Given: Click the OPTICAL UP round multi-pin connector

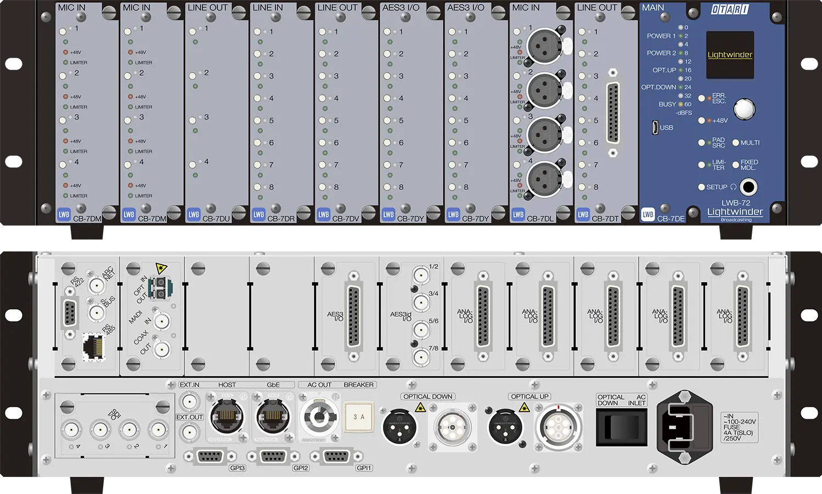Looking at the screenshot, I should (559, 426).
